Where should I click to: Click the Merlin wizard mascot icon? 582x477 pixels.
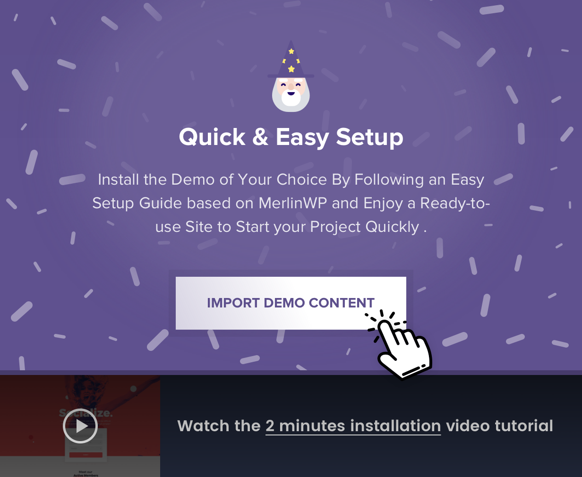[x=291, y=76]
